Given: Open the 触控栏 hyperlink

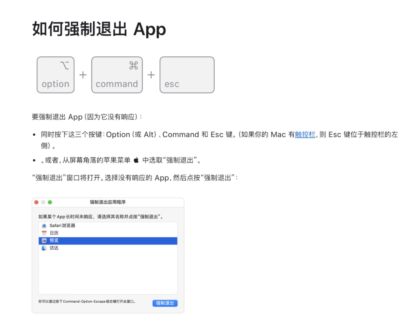Looking at the screenshot, I should pos(305,135).
